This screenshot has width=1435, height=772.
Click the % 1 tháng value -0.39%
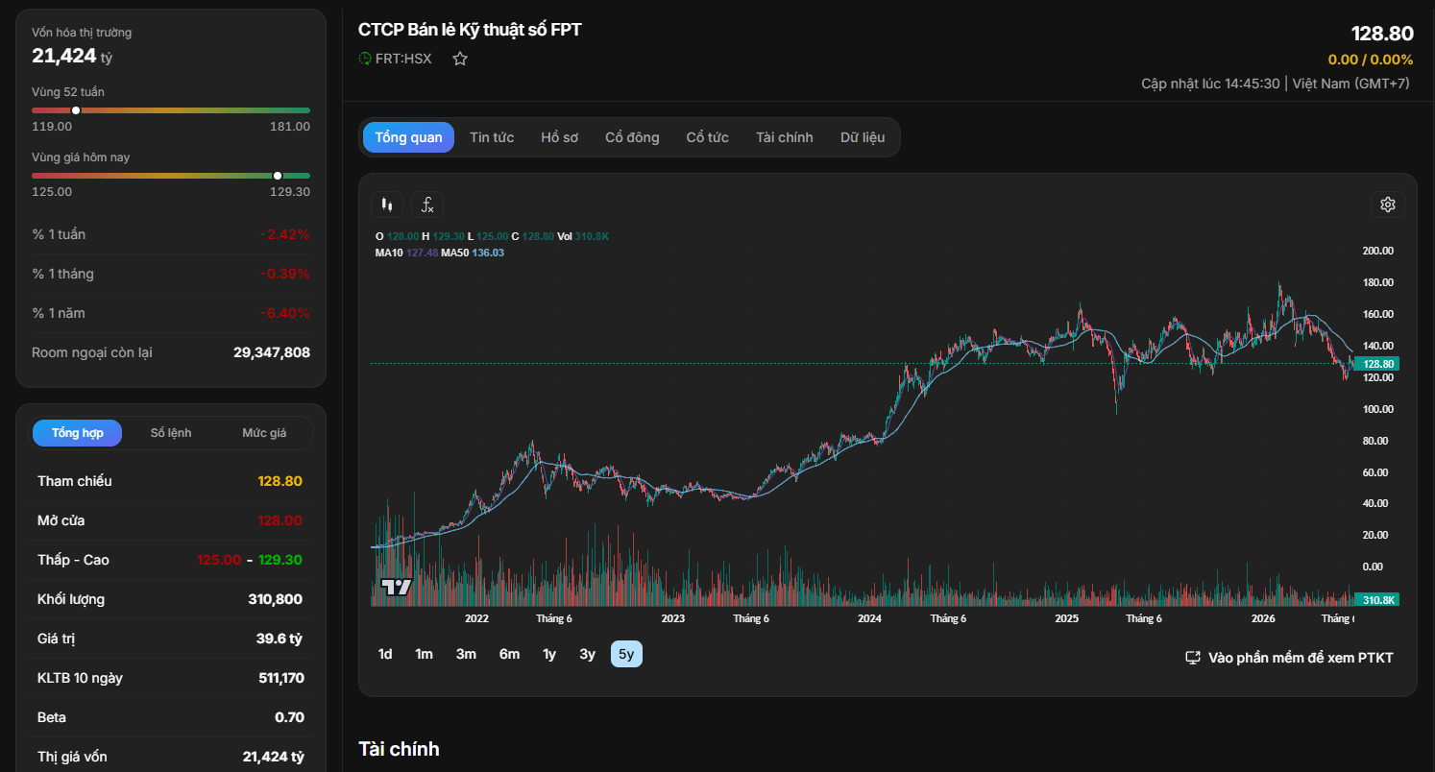tap(284, 274)
